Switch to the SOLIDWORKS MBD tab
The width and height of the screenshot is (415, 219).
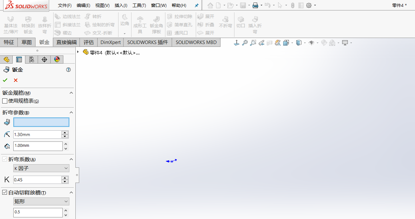[x=196, y=42]
